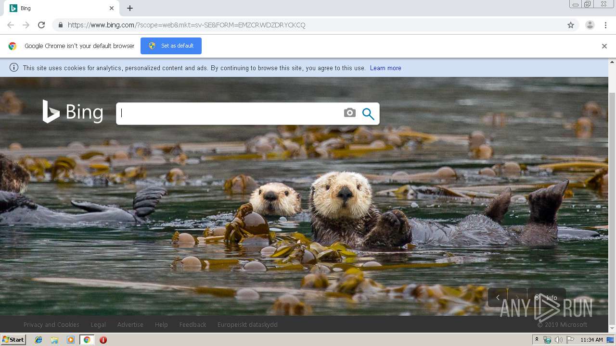Image resolution: width=616 pixels, height=346 pixels.
Task: Open Windows Start menu
Action: coord(13,340)
